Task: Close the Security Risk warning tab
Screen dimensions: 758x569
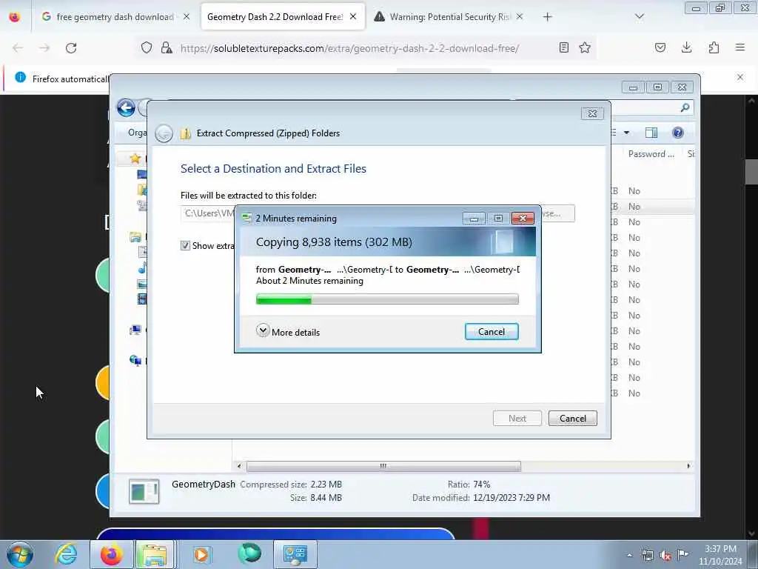Action: click(520, 16)
